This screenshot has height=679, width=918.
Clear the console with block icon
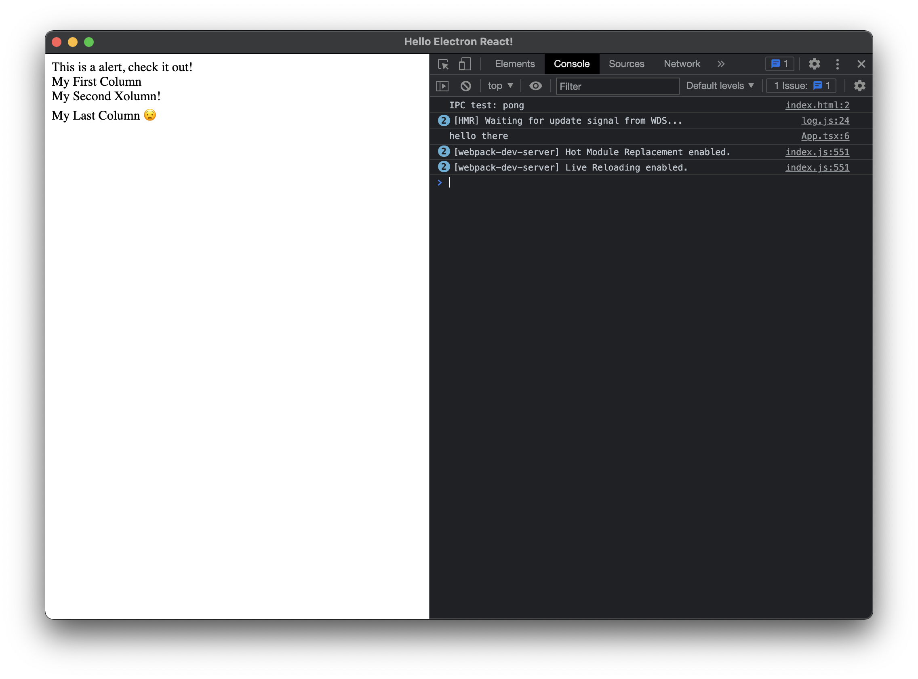[465, 86]
